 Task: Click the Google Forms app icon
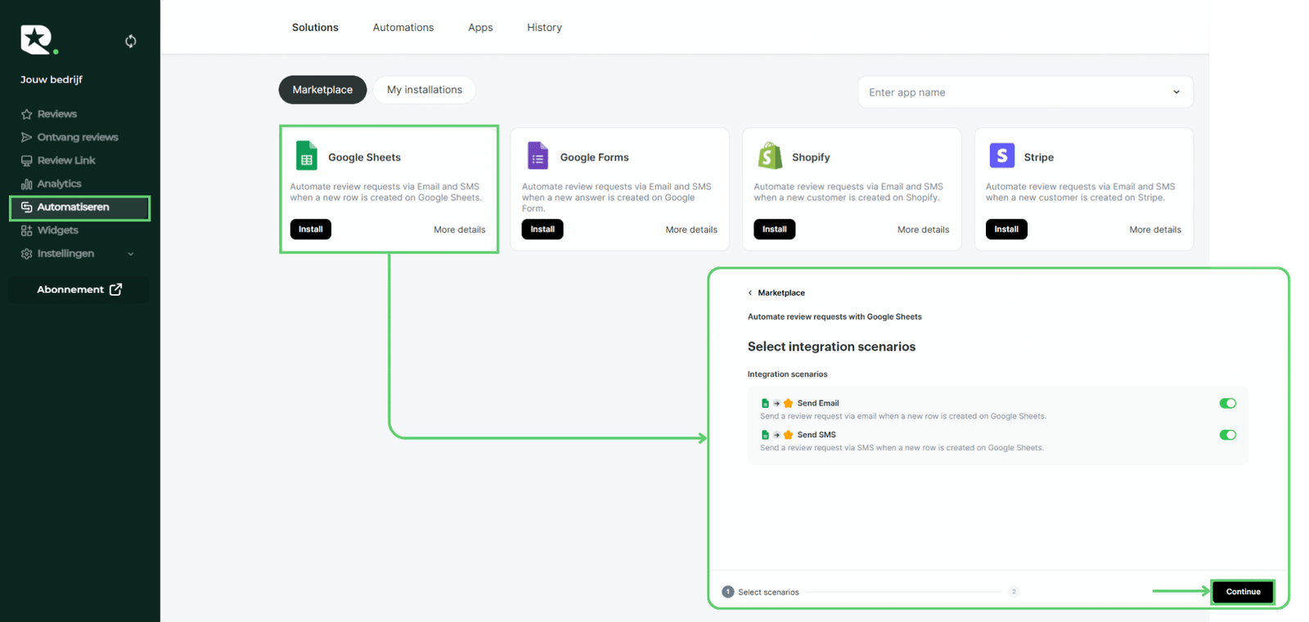(x=538, y=156)
